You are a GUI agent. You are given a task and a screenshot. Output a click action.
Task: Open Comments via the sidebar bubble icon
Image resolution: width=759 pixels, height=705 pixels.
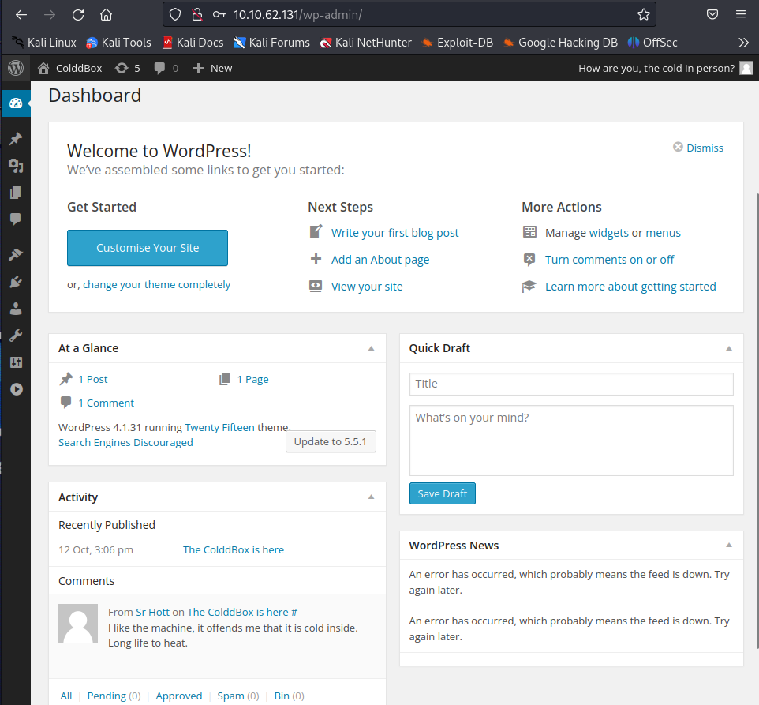point(16,219)
